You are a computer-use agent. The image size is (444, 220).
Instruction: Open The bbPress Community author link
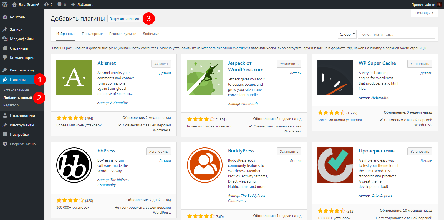[113, 182]
